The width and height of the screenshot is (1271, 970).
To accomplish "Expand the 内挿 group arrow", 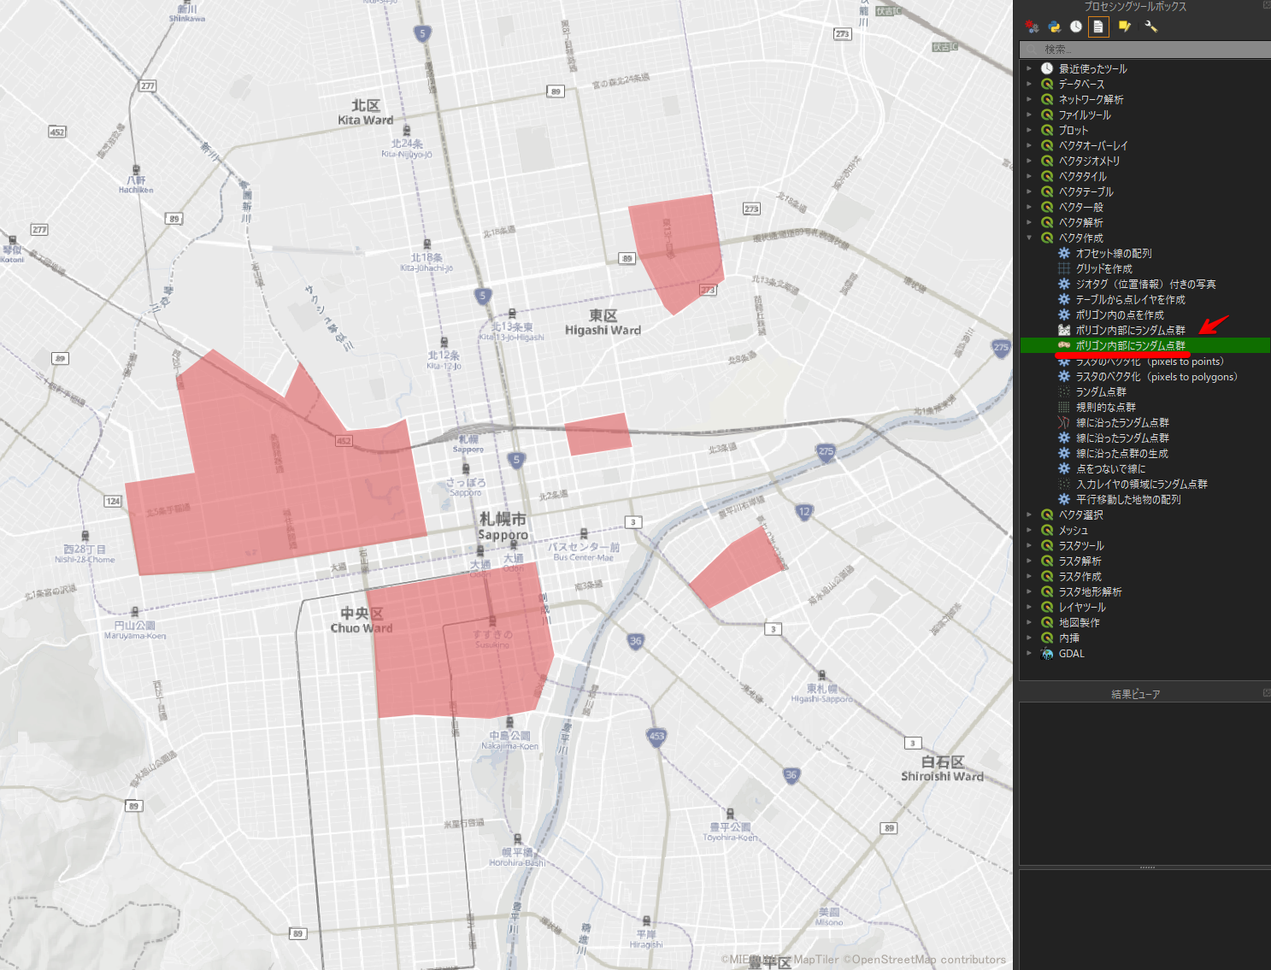I will pyautogui.click(x=1029, y=638).
